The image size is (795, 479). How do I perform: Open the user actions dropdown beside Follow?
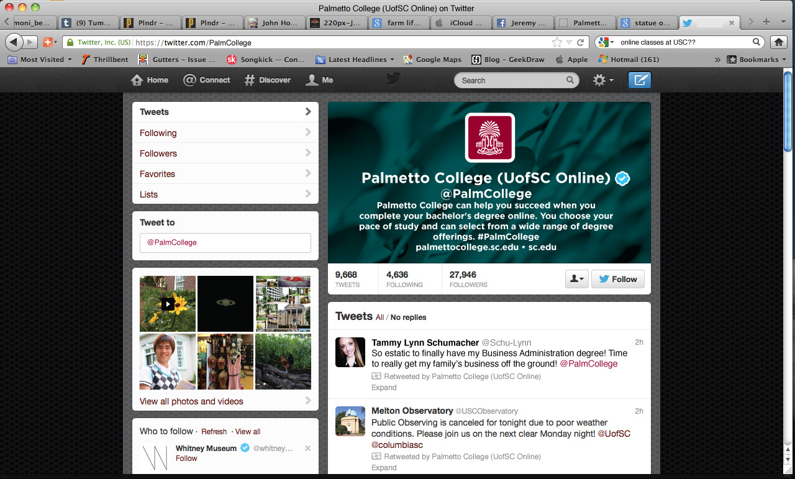pos(576,279)
